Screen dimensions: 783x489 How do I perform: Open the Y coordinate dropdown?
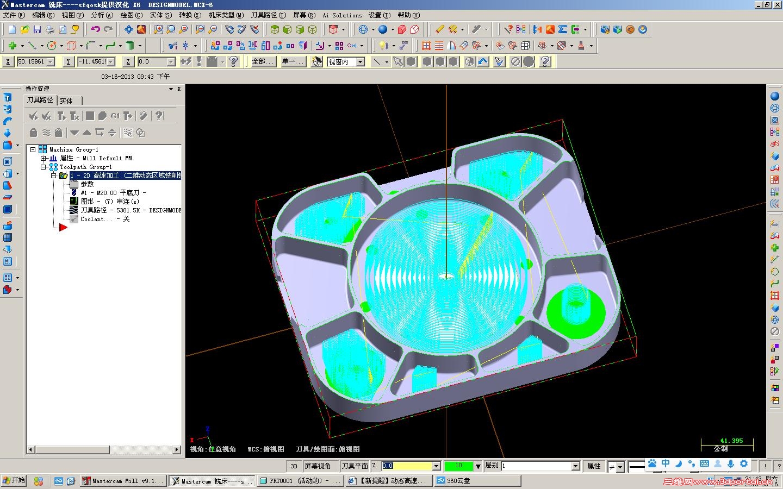click(x=111, y=62)
